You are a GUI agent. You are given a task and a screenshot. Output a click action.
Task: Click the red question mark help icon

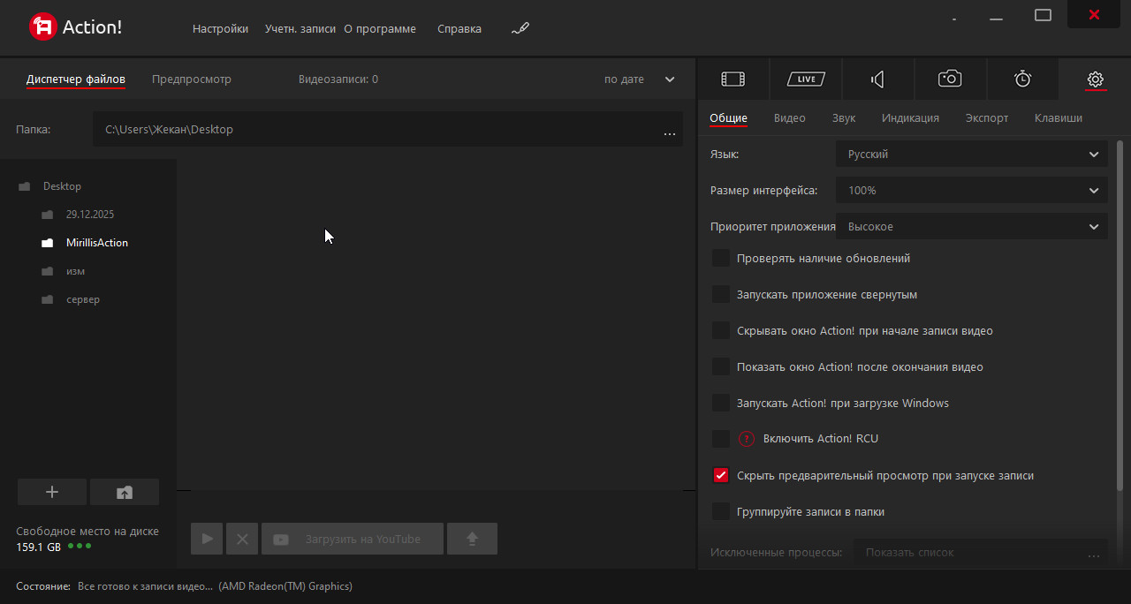[x=747, y=439]
